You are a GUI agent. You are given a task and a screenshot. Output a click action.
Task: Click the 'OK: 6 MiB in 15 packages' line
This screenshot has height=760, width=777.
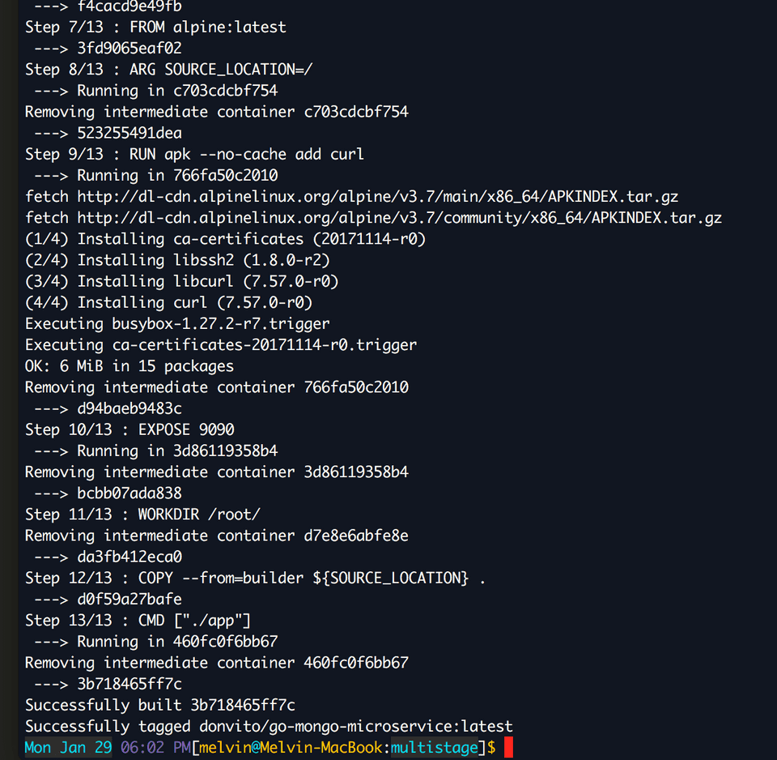129,366
